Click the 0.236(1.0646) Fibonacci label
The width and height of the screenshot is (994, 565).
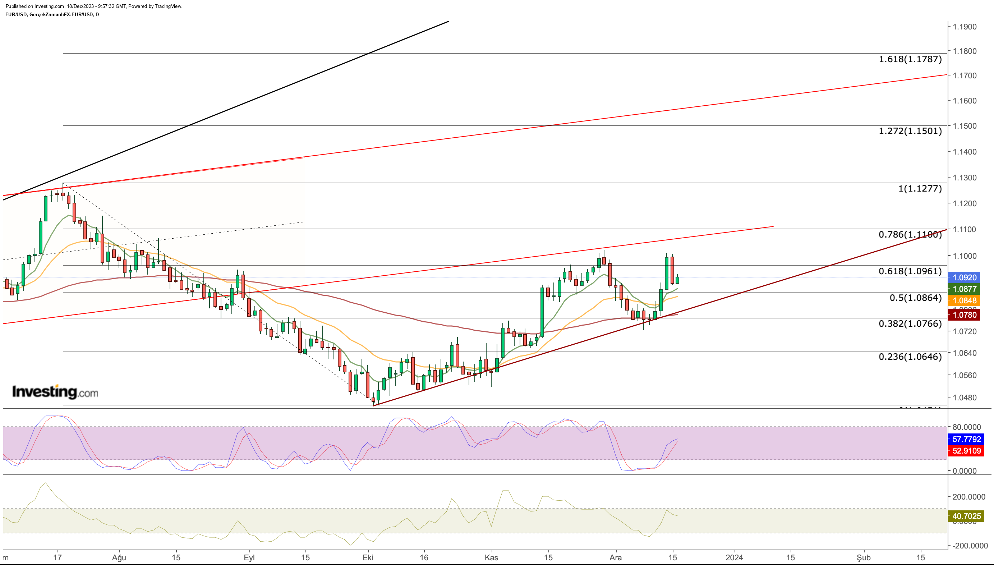click(910, 357)
